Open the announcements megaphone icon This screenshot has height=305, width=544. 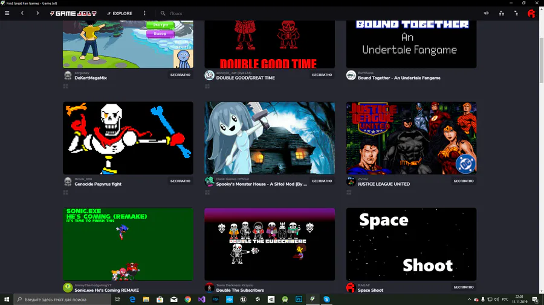(x=486, y=13)
